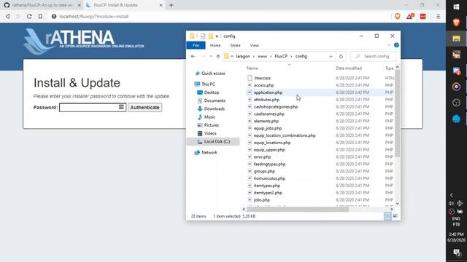
Task: Switch to details view layout icon
Action: pos(387,216)
